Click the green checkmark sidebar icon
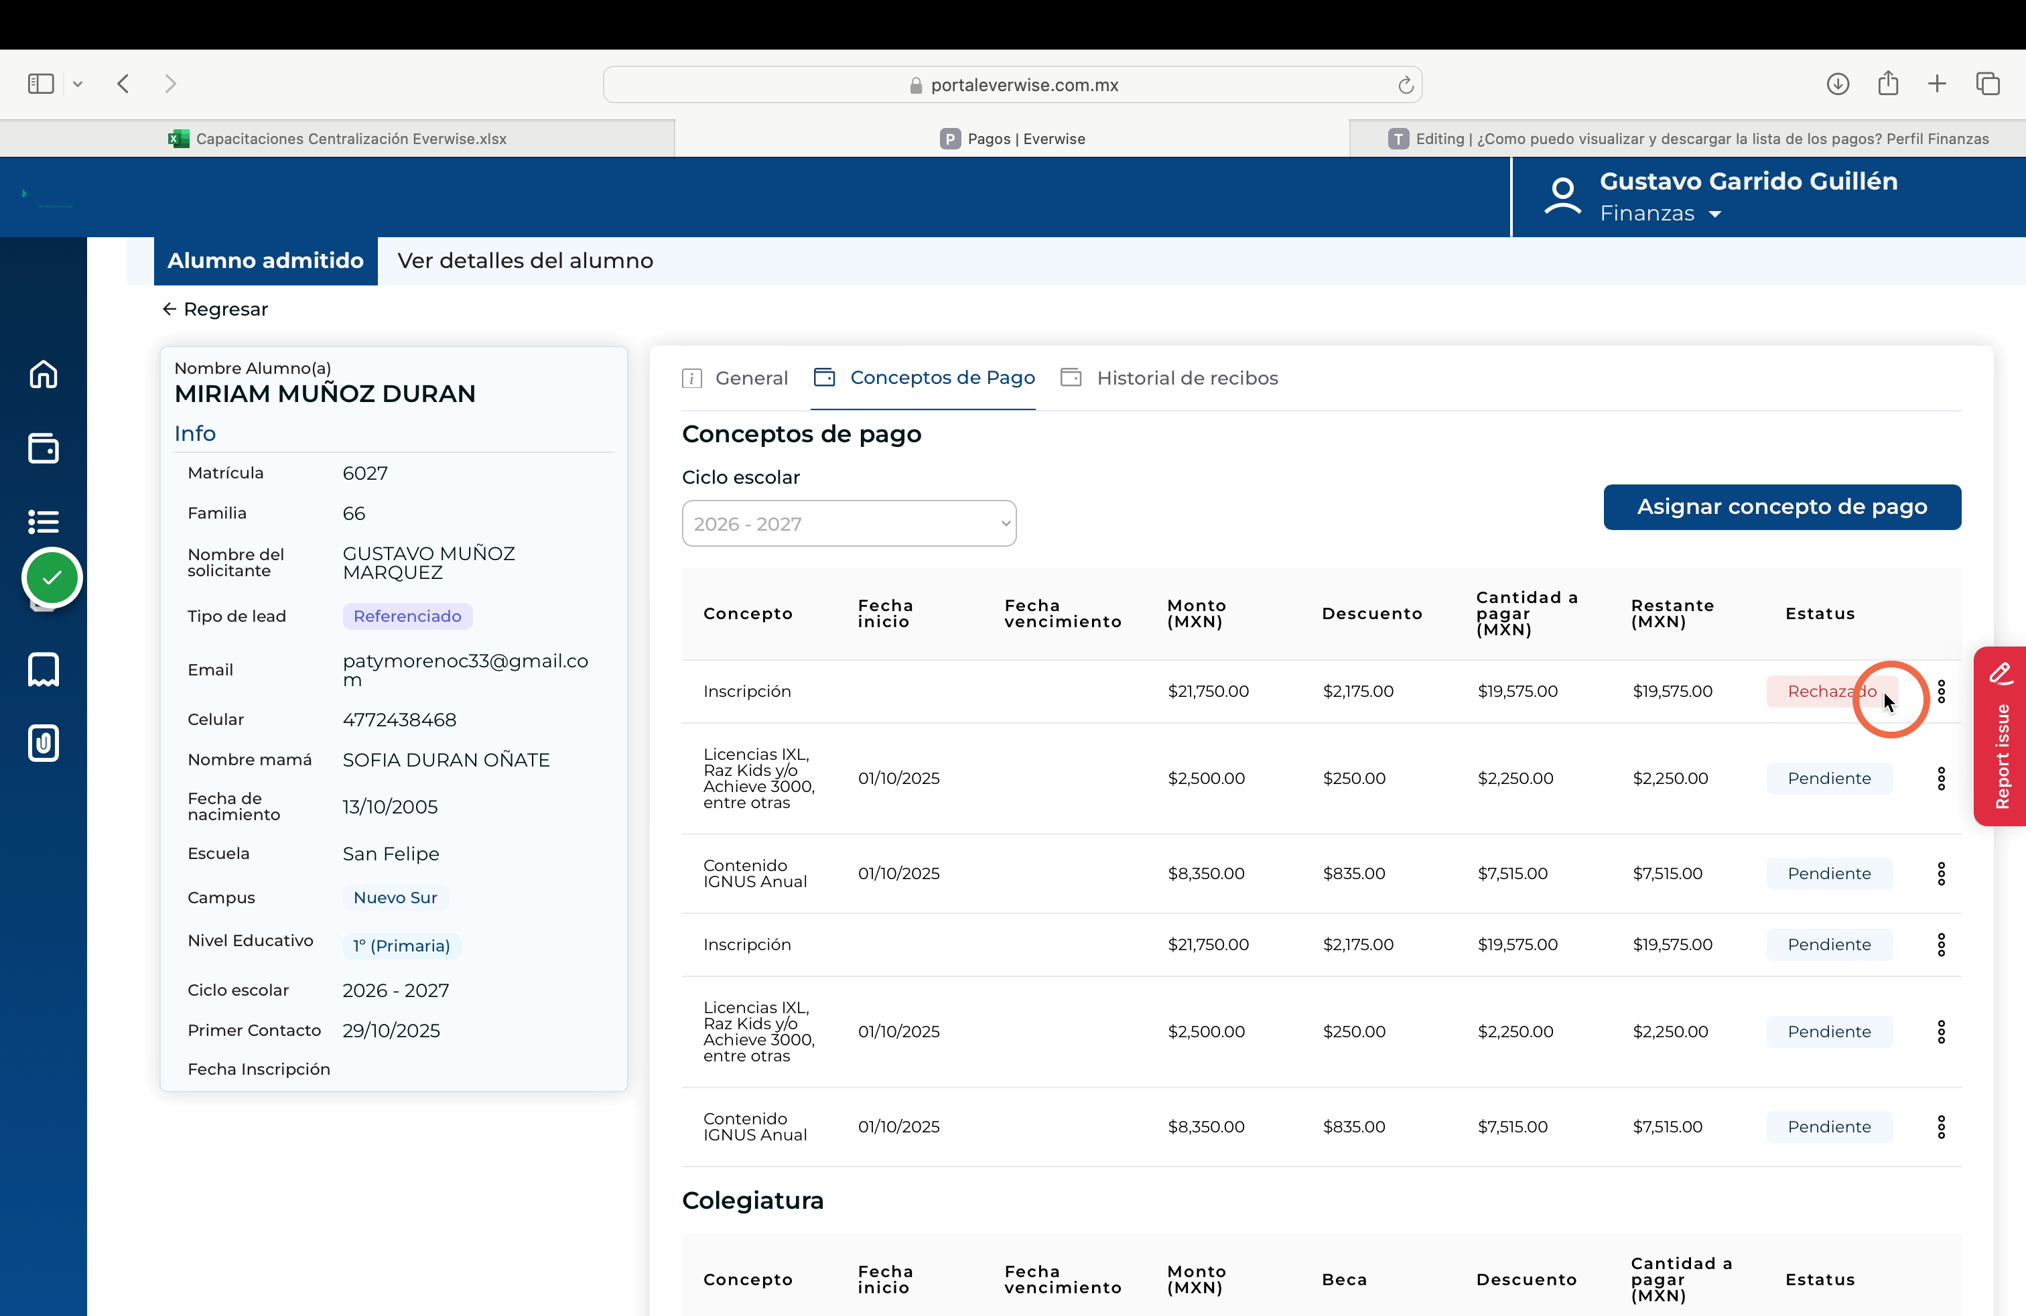Screen dimensions: 2026x1316 (x=52, y=578)
